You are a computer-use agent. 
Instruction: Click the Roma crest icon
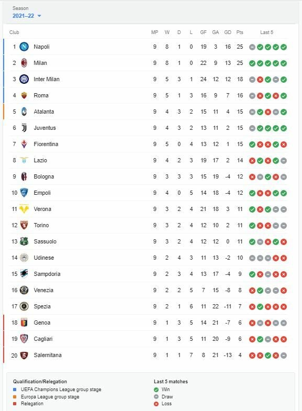click(24, 95)
